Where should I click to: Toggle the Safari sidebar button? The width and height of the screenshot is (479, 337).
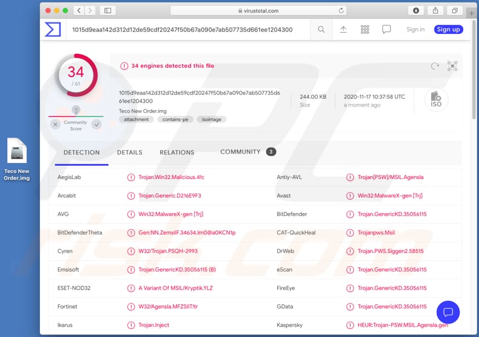[107, 11]
